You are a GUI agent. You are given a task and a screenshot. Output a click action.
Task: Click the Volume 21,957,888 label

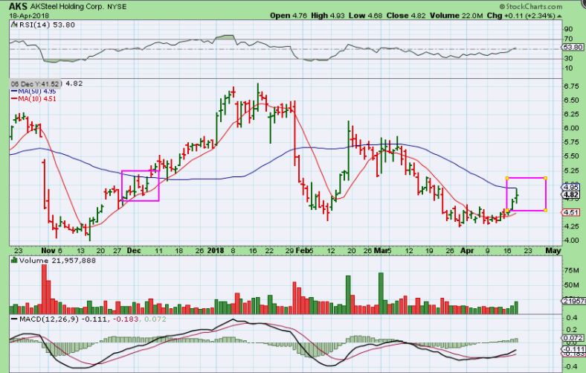click(x=57, y=261)
